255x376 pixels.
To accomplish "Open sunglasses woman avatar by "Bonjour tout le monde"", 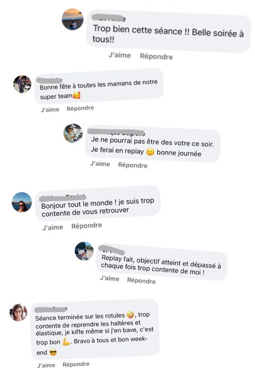I will click(22, 202).
